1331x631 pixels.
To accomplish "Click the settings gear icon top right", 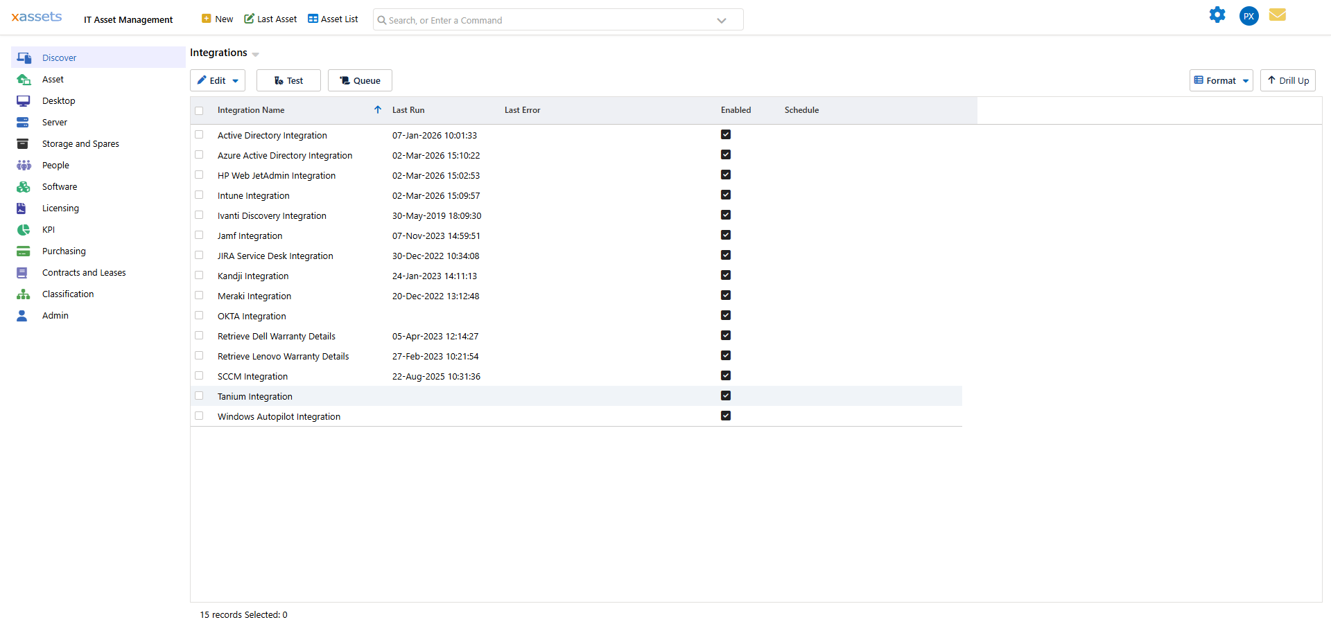I will coord(1217,15).
